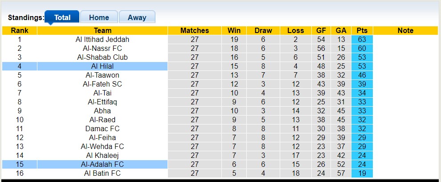441x182 pixels.
Task: Open Al-Taawon team link
Action: click(x=102, y=75)
